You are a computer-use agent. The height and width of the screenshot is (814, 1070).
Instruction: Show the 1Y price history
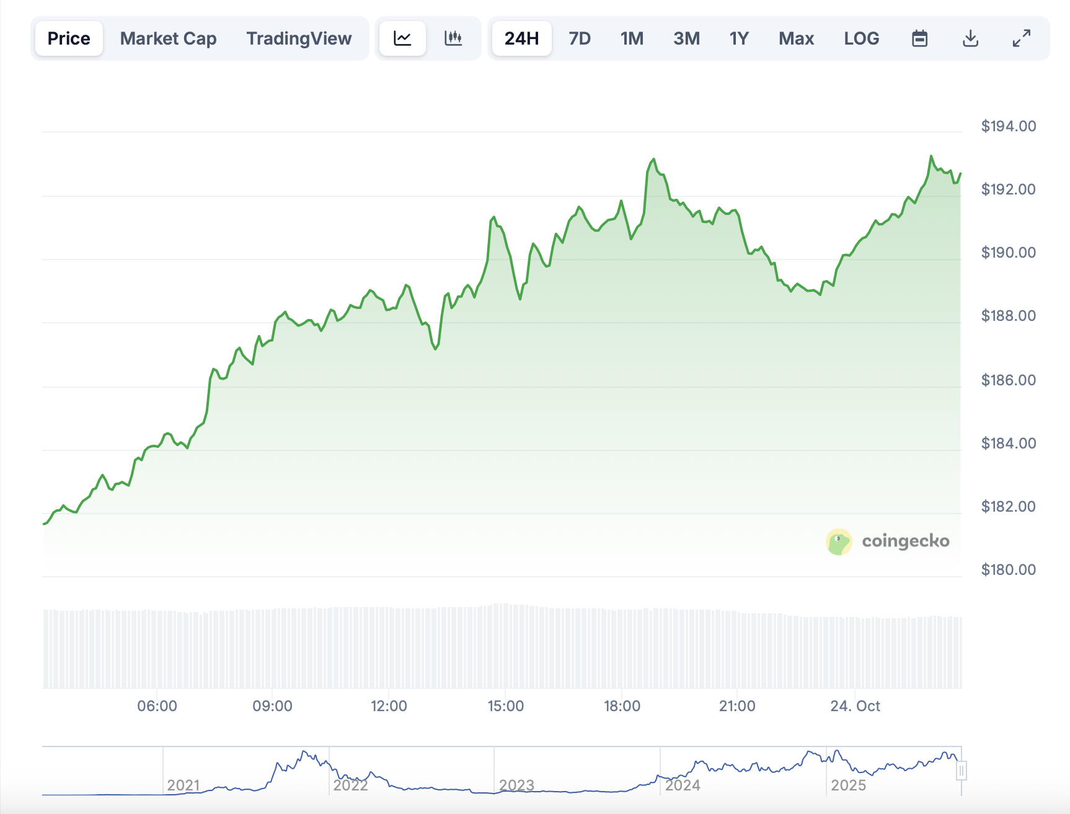(x=739, y=38)
